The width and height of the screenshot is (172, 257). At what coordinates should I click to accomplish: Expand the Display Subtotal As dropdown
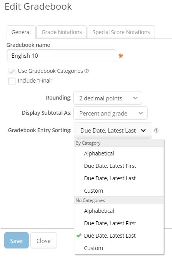(x=110, y=113)
